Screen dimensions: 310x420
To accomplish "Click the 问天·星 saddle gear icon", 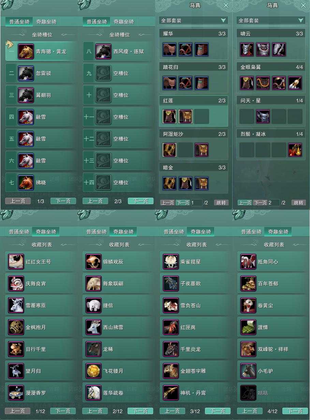I will click(x=263, y=116).
